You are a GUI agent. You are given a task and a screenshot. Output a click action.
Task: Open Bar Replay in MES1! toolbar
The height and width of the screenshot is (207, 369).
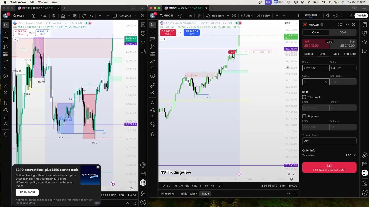pos(91,16)
